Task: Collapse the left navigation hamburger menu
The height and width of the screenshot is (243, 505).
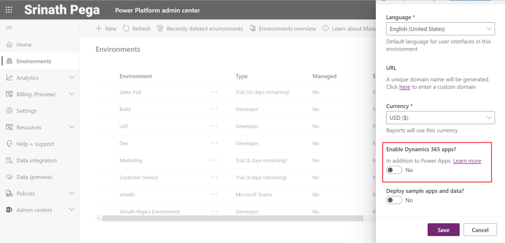Action: [9, 28]
